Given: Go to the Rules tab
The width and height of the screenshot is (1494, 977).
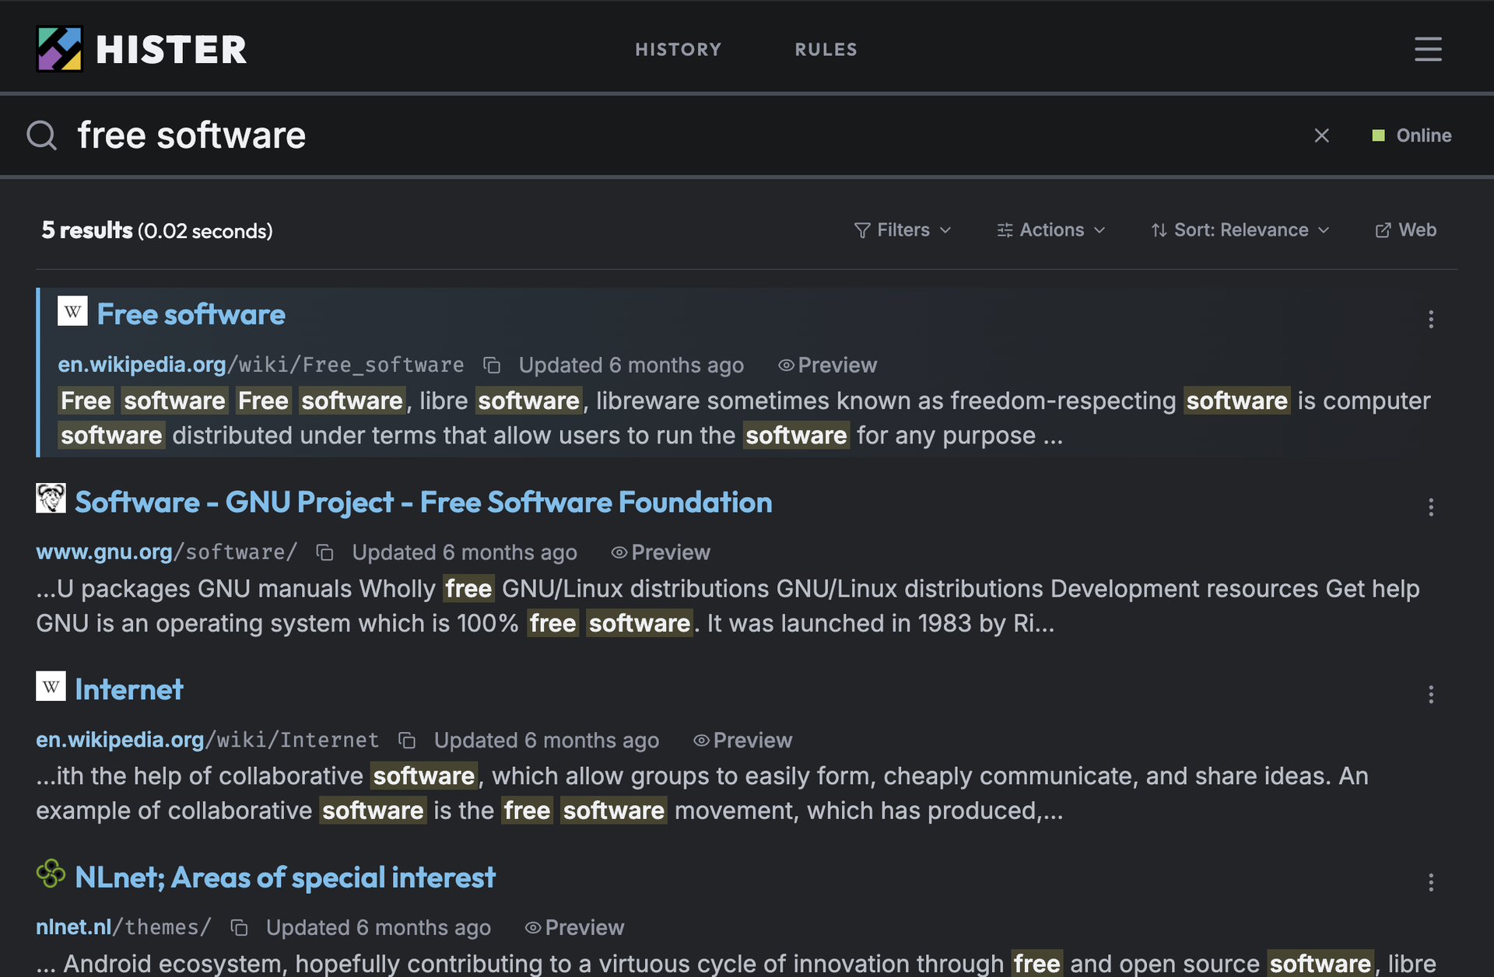Looking at the screenshot, I should [x=826, y=49].
